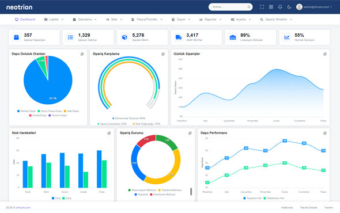The height and width of the screenshot is (213, 340).
Task: Click the Ayarlar gears icon
Action: [233, 20]
